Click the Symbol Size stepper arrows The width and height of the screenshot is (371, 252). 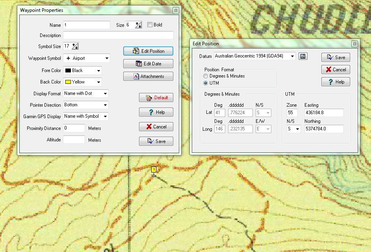[x=75, y=46]
